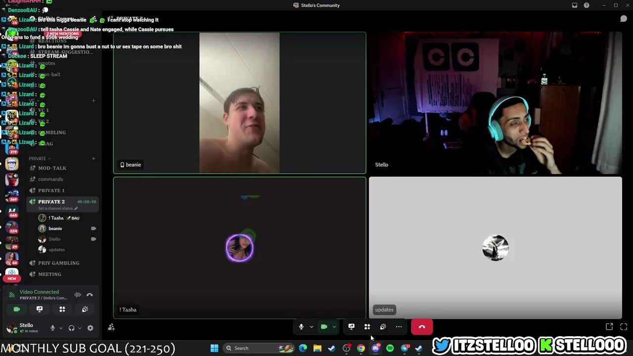Open Windows Start menu
Viewport: 633px width, 356px height.
pos(214,348)
